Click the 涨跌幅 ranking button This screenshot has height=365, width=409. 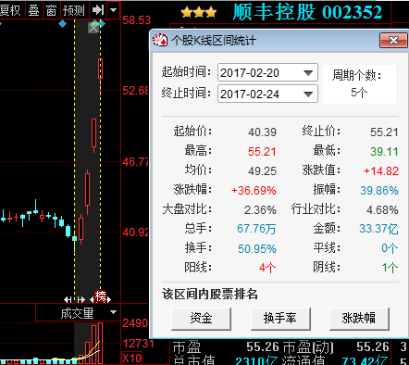(x=359, y=319)
